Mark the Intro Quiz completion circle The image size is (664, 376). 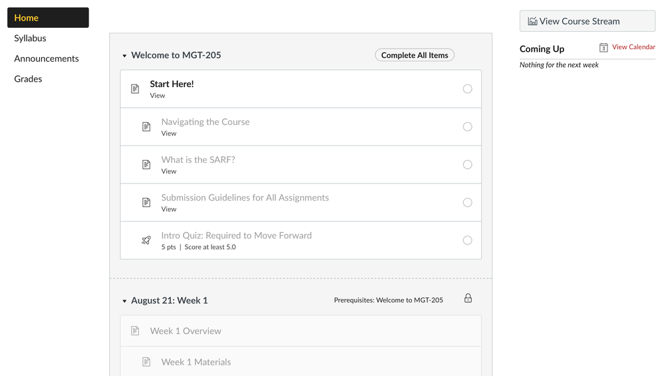[468, 240]
